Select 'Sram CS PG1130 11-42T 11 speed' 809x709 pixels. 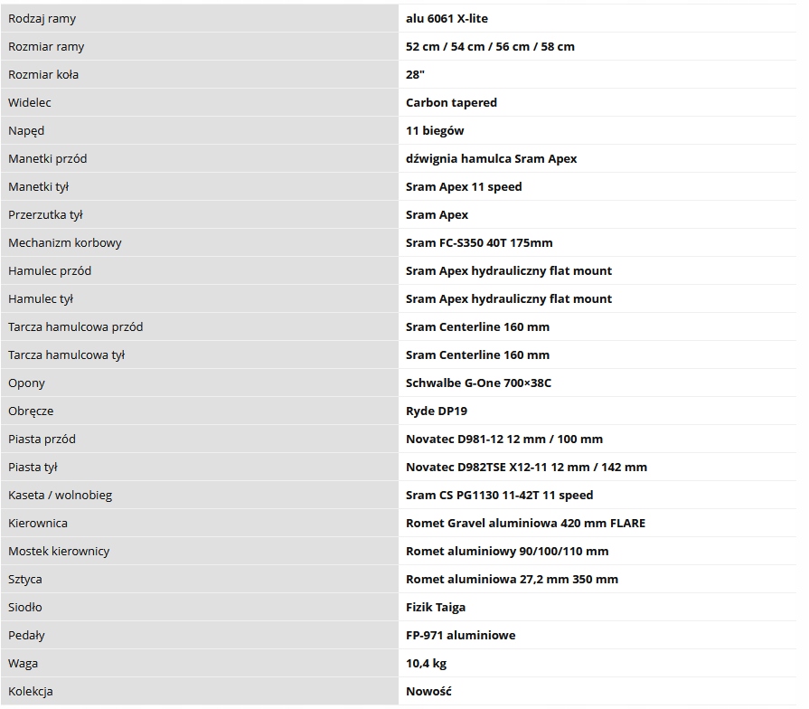(x=499, y=495)
